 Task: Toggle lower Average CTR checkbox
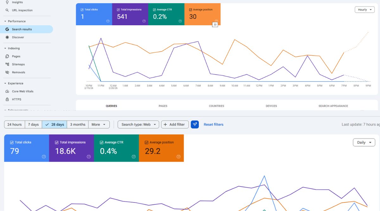[102, 142]
